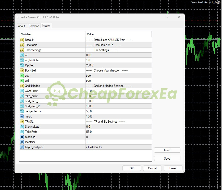Click the Grid_step_1 value 100.0
Image resolution: width=222 pixels, height=190 pixels.
click(118, 101)
